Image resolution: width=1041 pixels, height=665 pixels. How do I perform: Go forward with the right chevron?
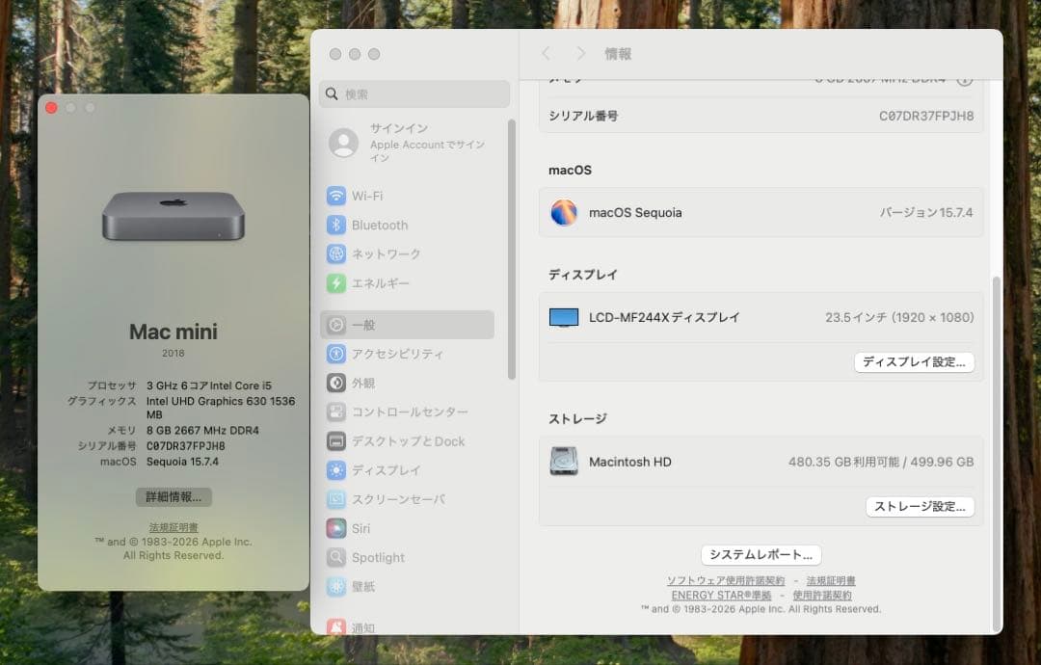[x=580, y=54]
